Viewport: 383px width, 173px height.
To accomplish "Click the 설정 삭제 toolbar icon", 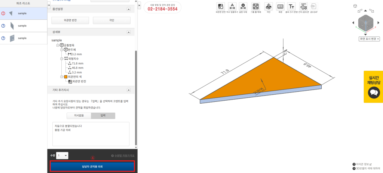I will (x=243, y=6).
